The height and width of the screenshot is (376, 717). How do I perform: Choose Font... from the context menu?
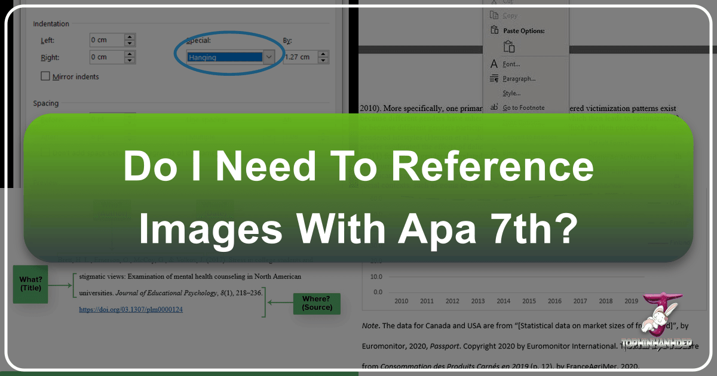(511, 64)
